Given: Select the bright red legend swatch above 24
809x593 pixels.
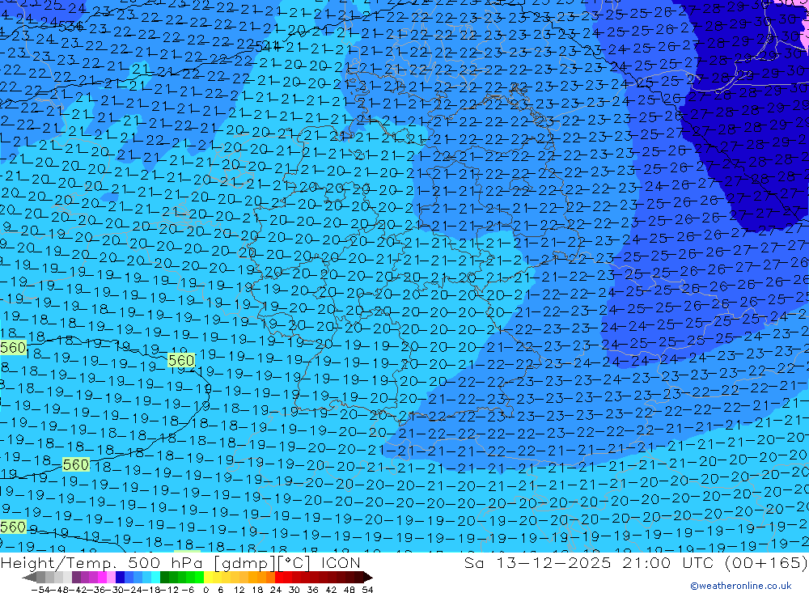Looking at the screenshot, I should [279, 577].
